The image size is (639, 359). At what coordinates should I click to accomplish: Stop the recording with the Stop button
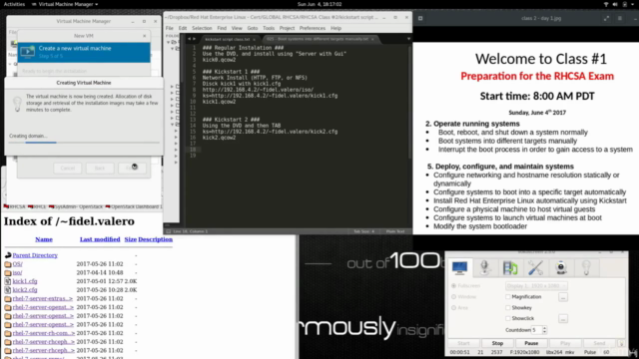point(497,343)
